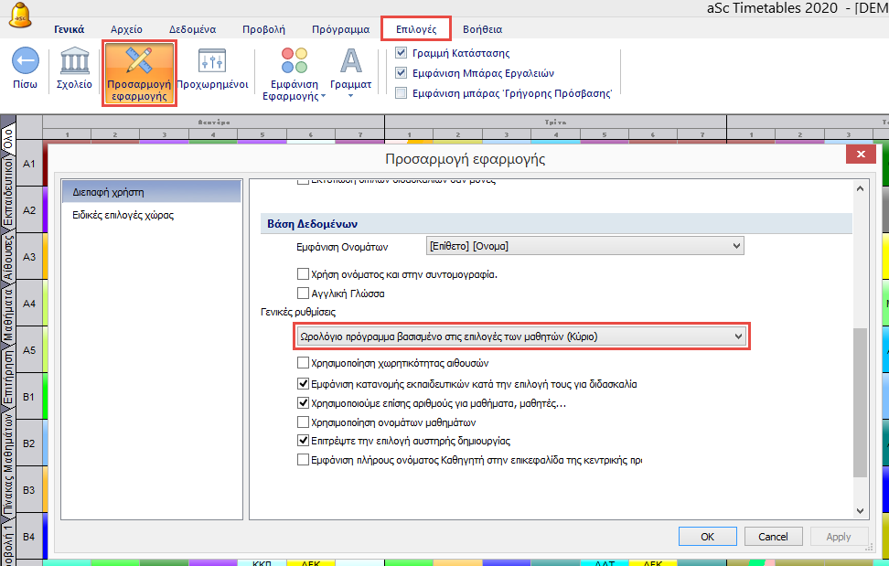Uncheck Γραμμή Κατάστασης checkbox
Screen dimensions: 889x566
(401, 53)
